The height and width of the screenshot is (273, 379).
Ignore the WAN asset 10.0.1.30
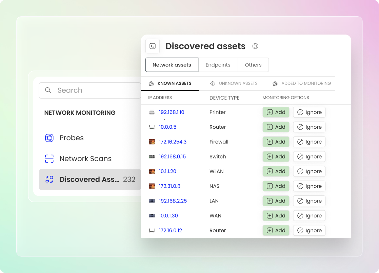(309, 216)
